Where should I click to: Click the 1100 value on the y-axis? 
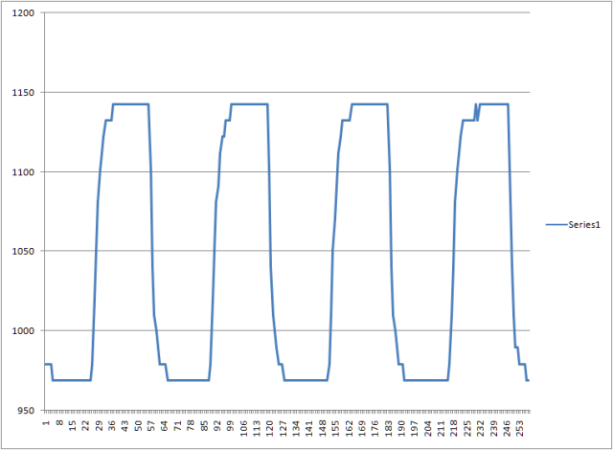[21, 172]
